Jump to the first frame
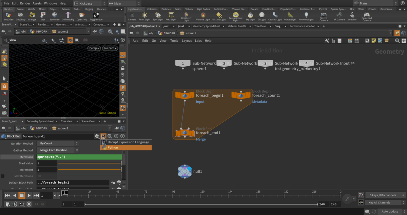407x215 pixels. tap(7, 195)
